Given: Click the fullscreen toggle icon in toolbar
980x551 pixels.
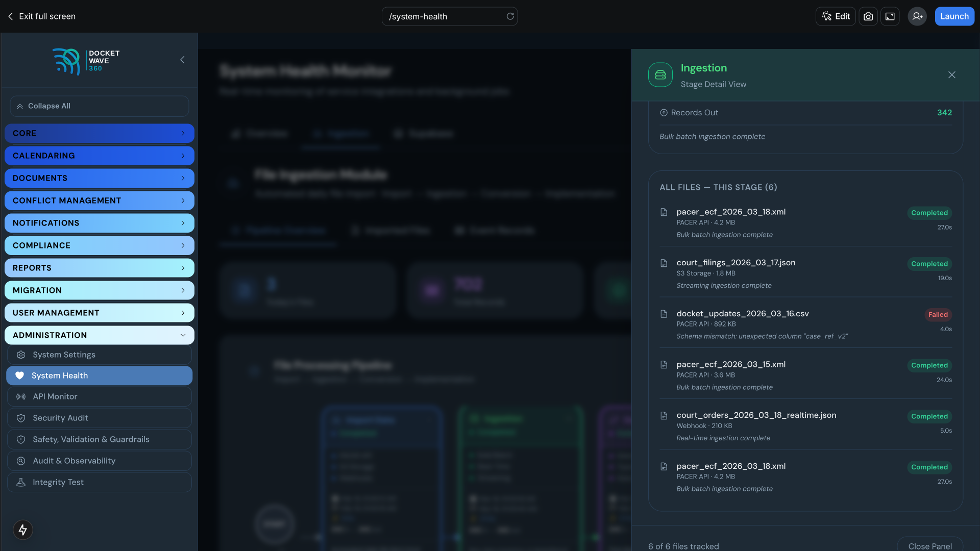Looking at the screenshot, I should pos(890,16).
